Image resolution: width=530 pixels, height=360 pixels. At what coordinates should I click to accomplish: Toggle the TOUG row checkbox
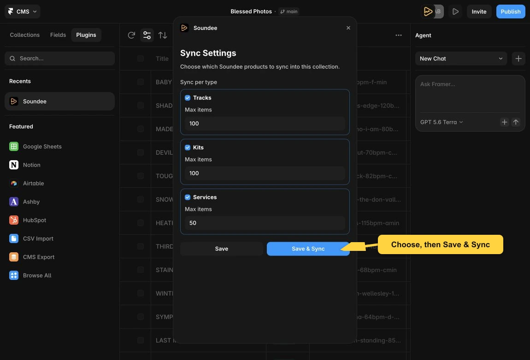[x=141, y=176]
